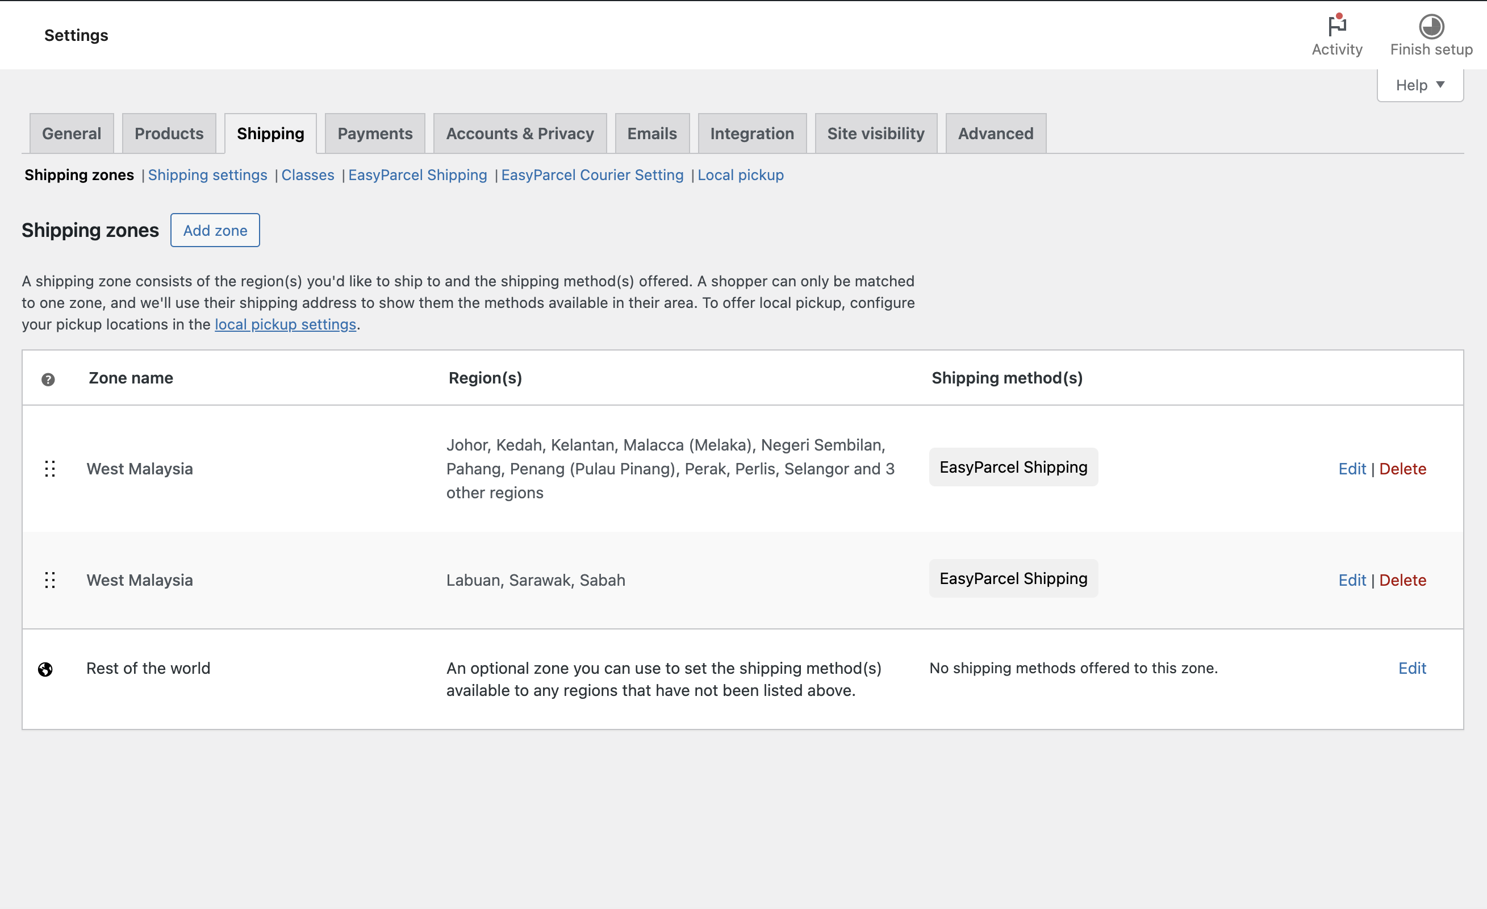Go to the Advanced tab
Viewport: 1487px width, 909px height.
[x=995, y=134]
